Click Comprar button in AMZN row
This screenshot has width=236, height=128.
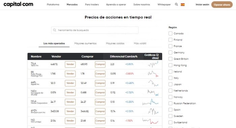100,111
